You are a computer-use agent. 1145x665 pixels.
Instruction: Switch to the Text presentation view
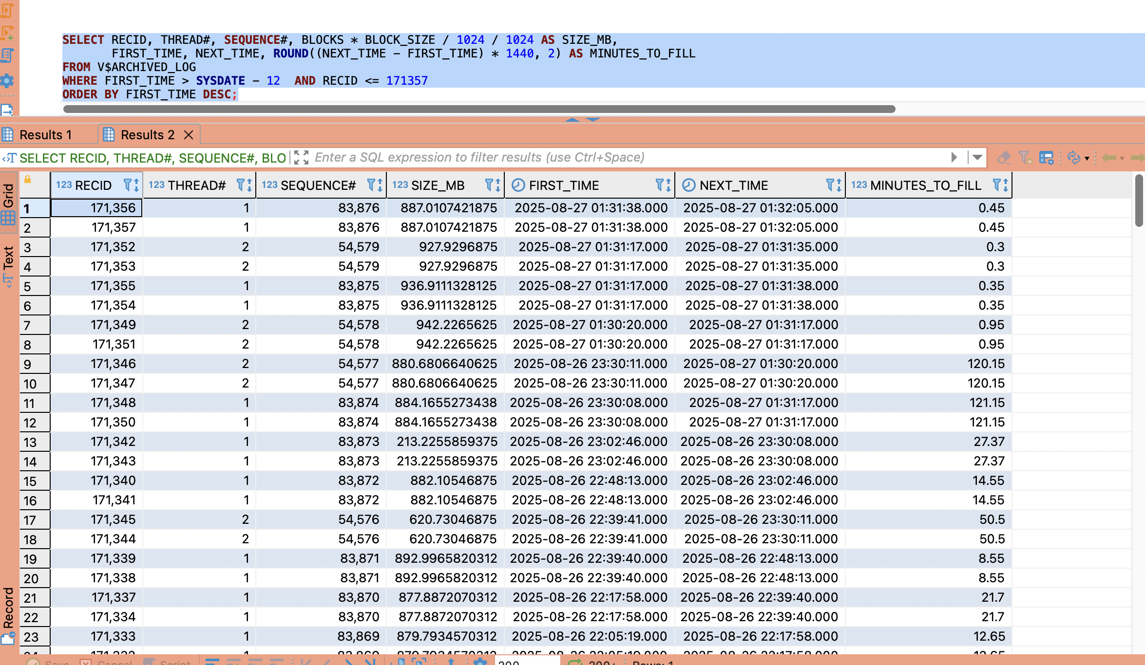pyautogui.click(x=8, y=265)
